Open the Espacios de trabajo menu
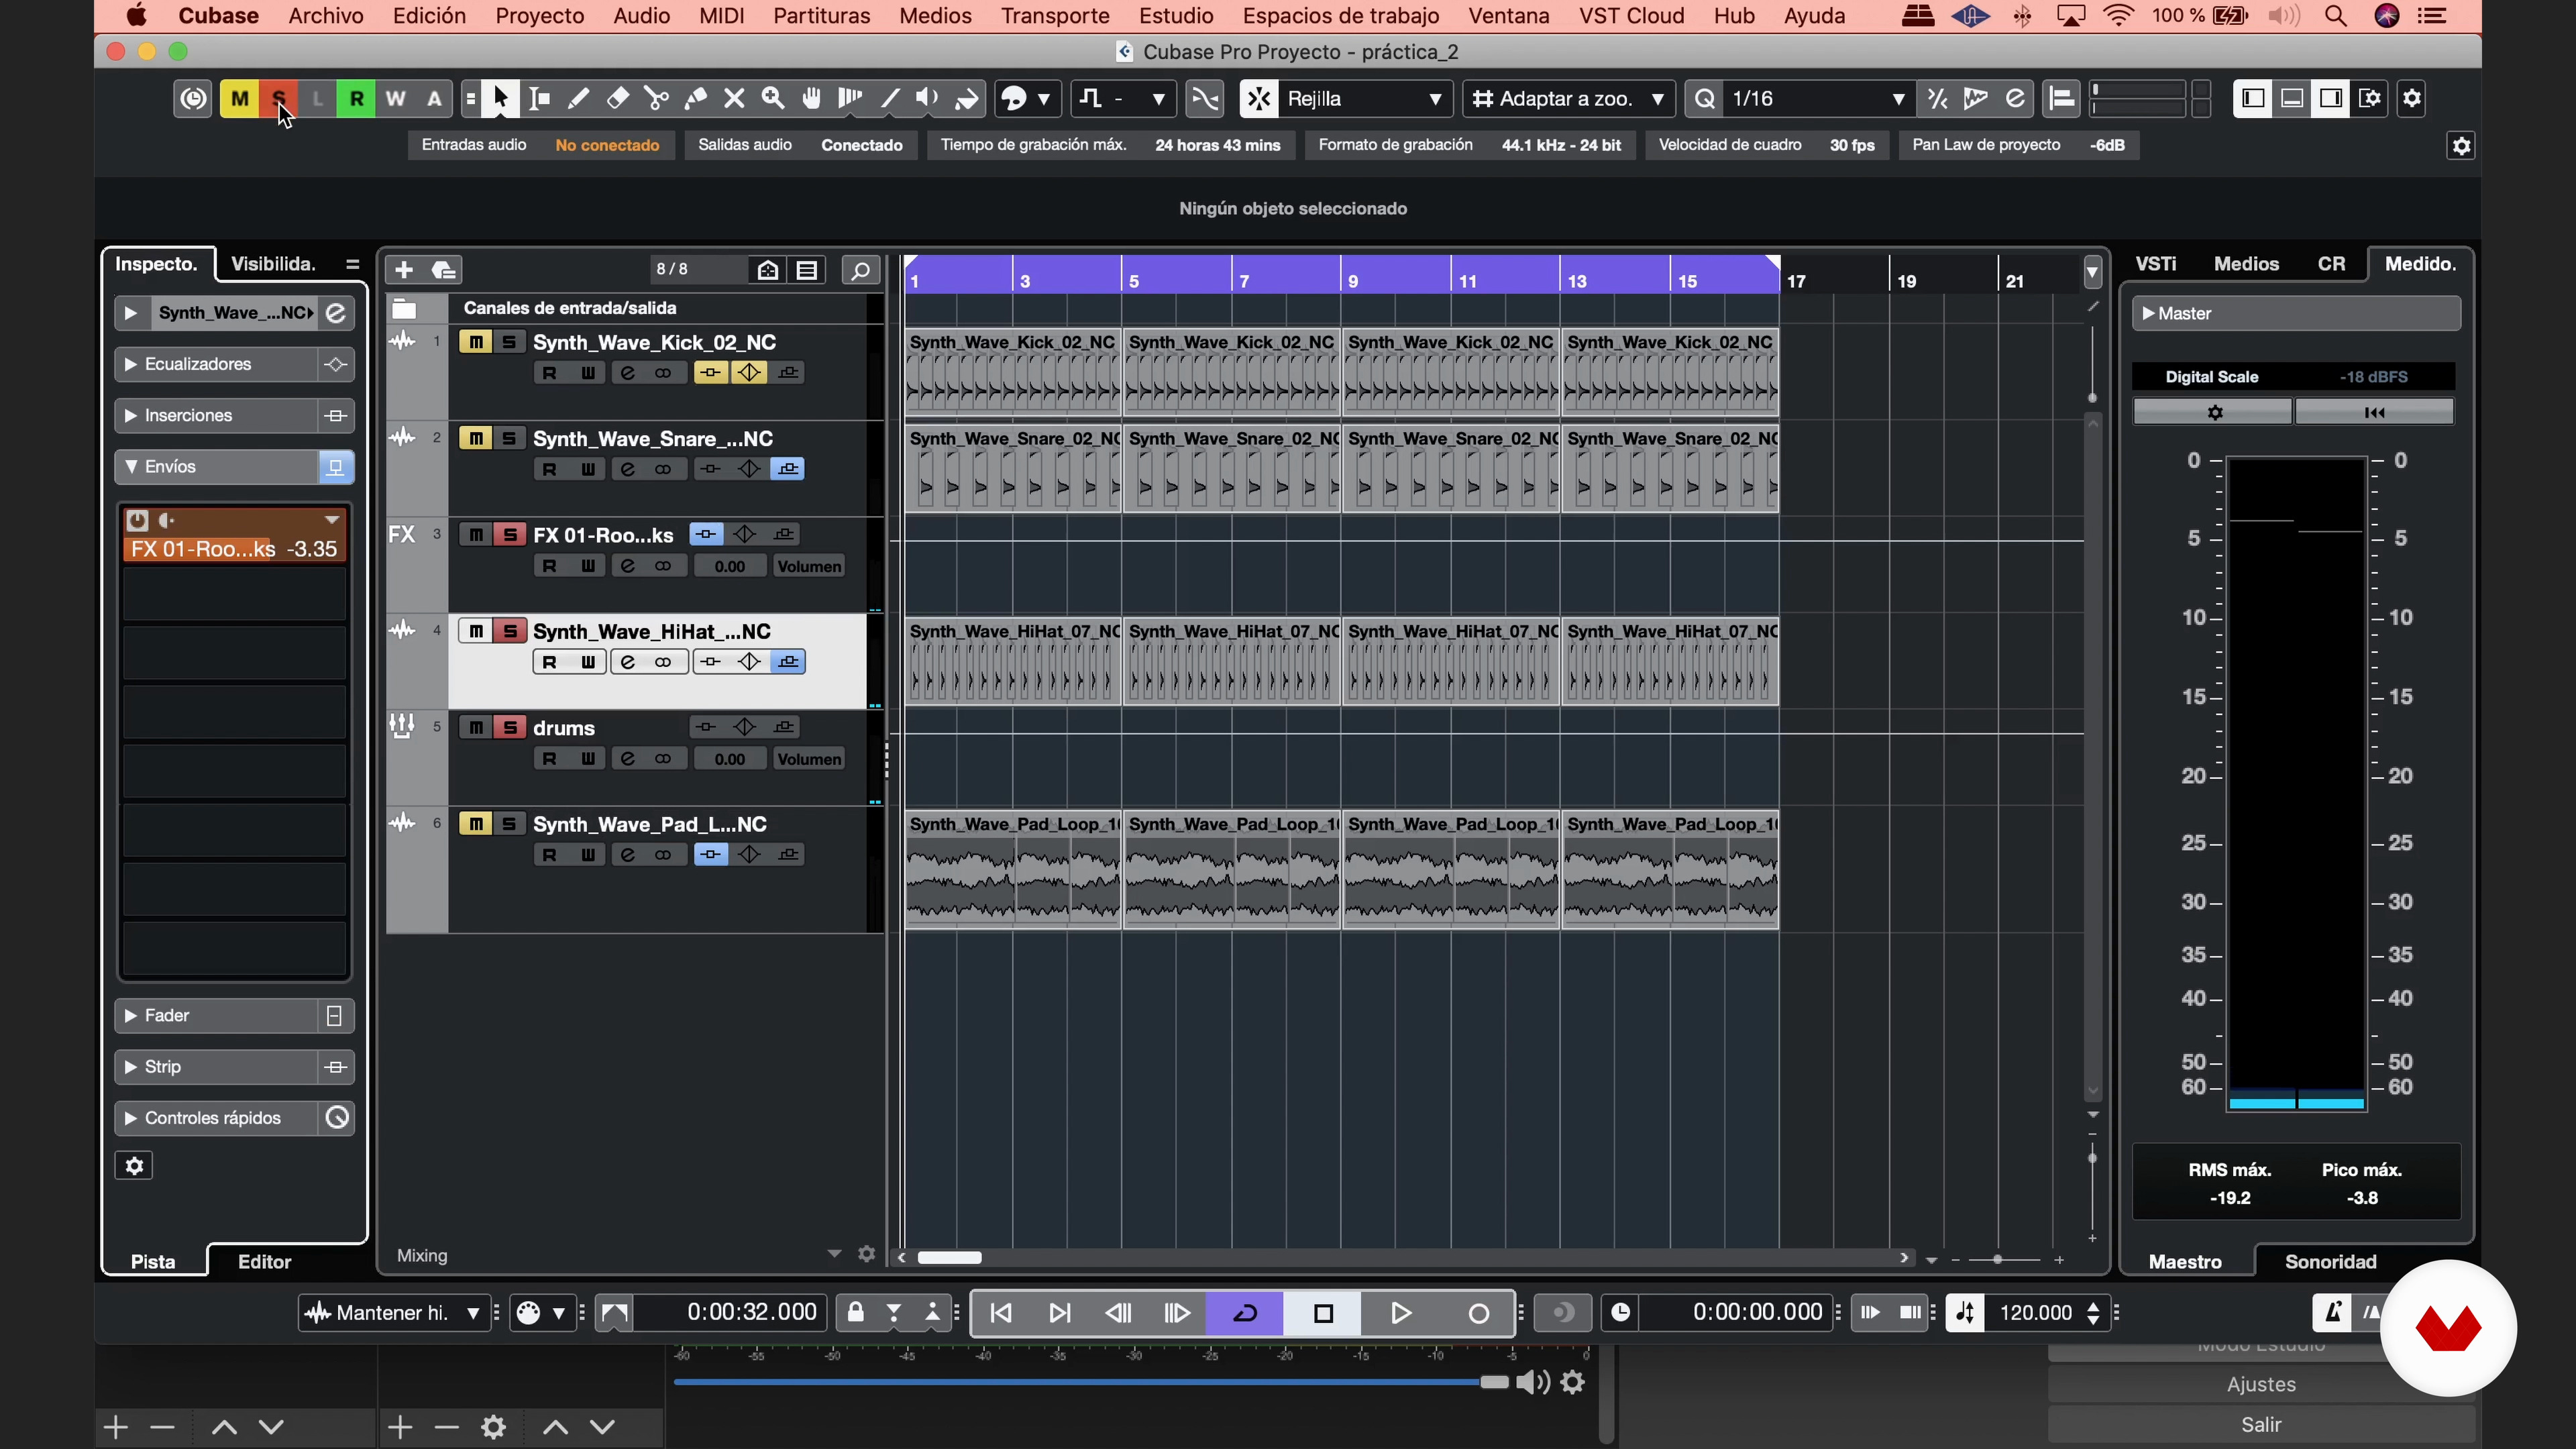 [1340, 16]
